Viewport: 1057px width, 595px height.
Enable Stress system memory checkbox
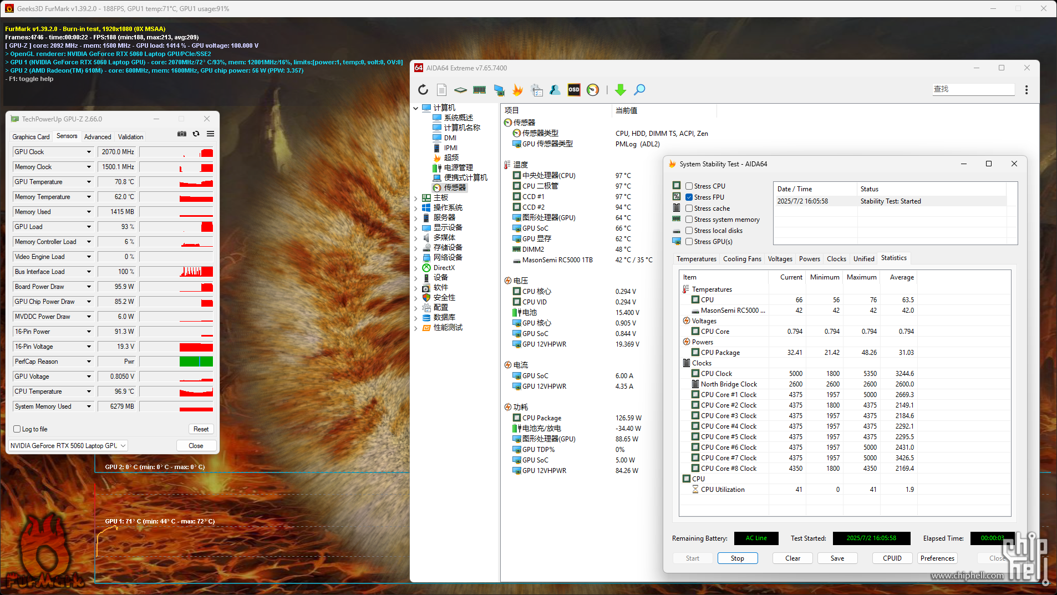click(689, 220)
